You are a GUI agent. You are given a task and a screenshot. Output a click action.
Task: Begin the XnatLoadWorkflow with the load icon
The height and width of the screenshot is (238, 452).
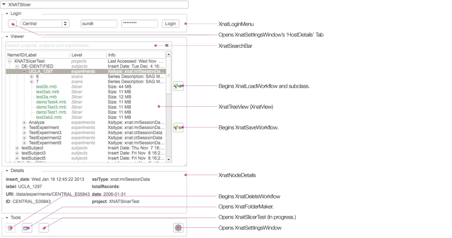pos(178,85)
